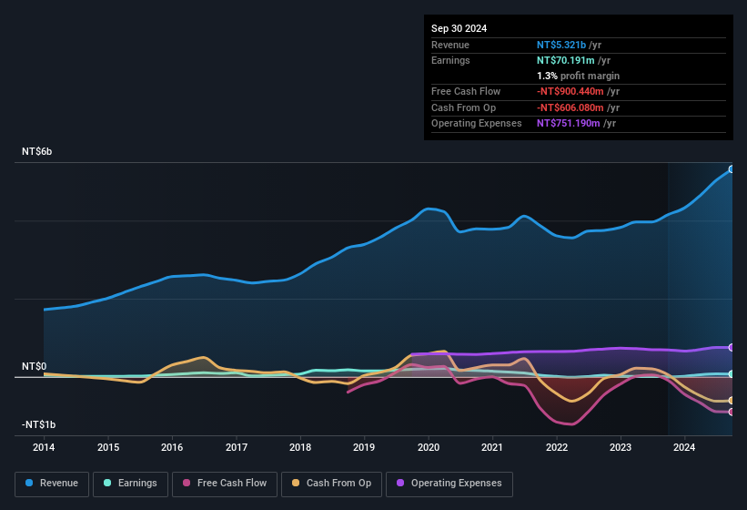
Task: Click the Revenue line endpoint marker
Action: click(x=732, y=169)
